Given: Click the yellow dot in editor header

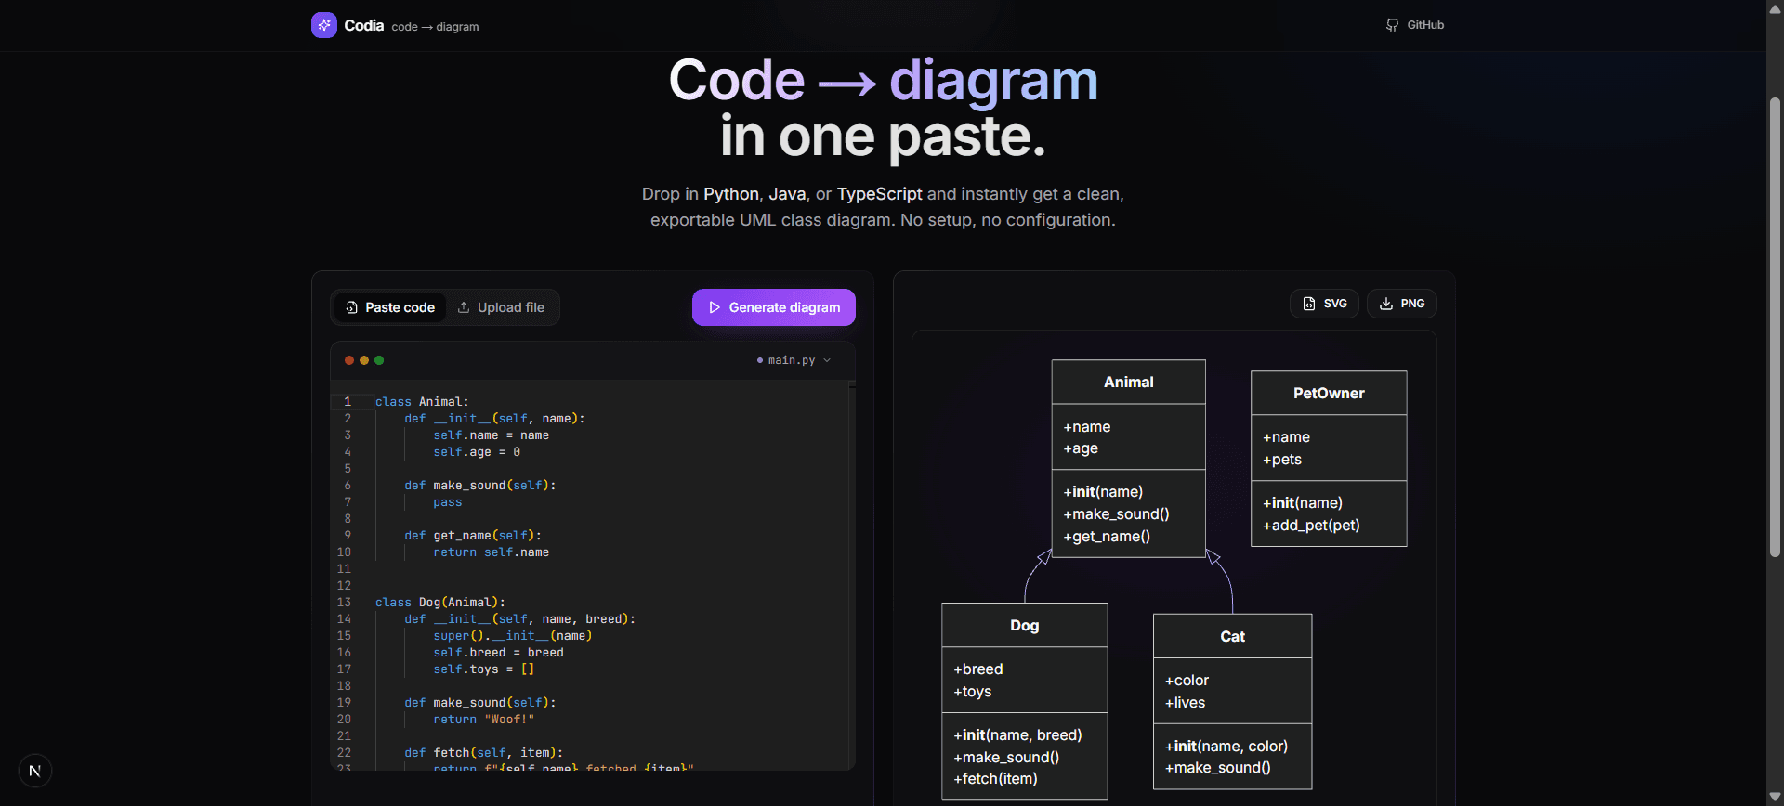Looking at the screenshot, I should (364, 360).
